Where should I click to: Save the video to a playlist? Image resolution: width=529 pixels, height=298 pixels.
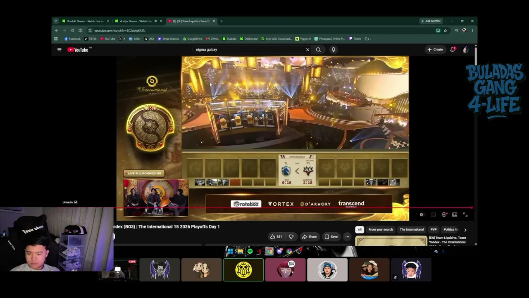click(x=331, y=237)
